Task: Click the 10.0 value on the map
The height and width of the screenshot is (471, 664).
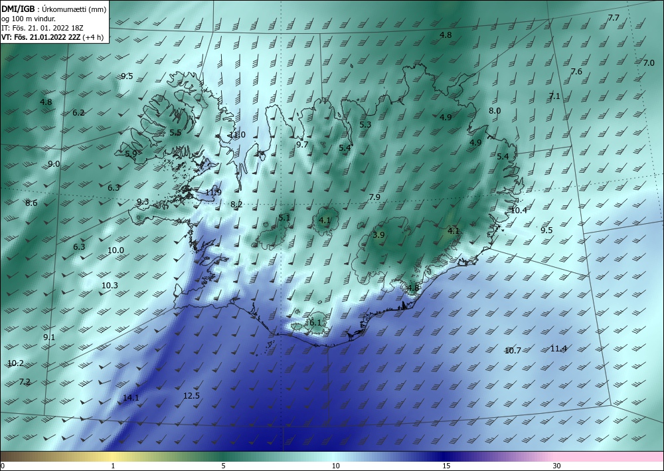Action: 116,250
